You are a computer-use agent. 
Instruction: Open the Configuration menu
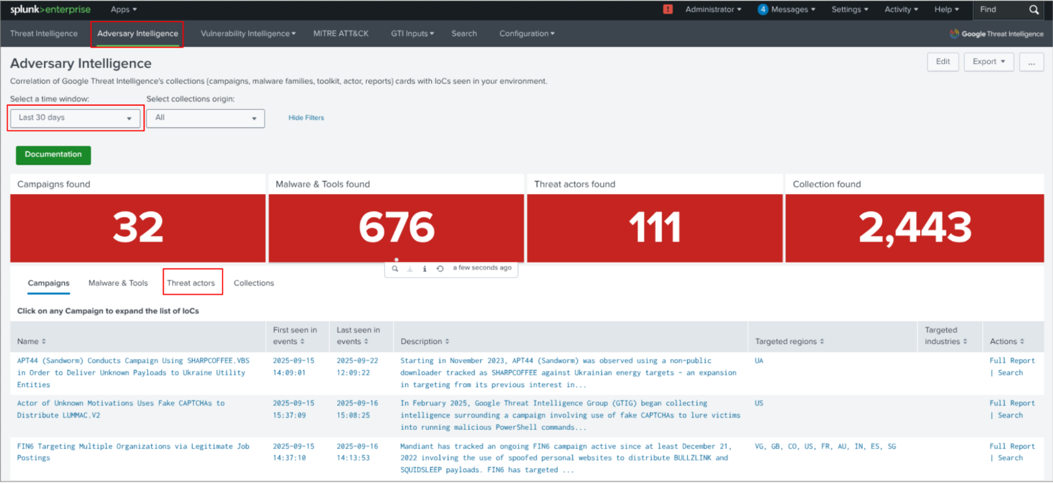tap(527, 34)
